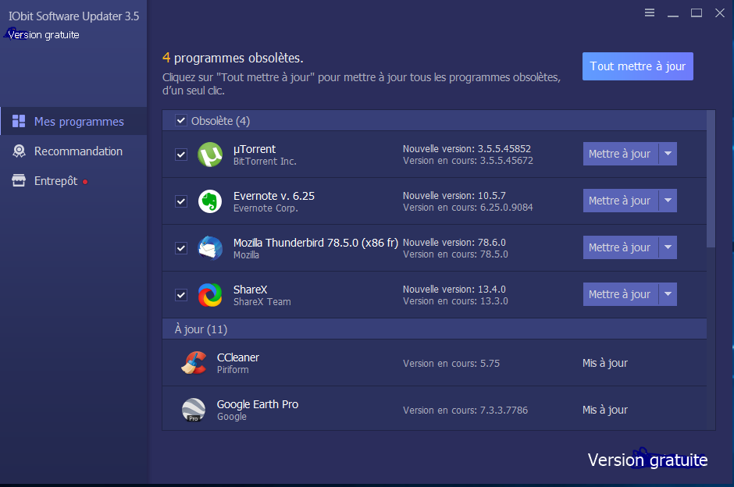
Task: Deselect the ShareX checkbox
Action: click(181, 295)
